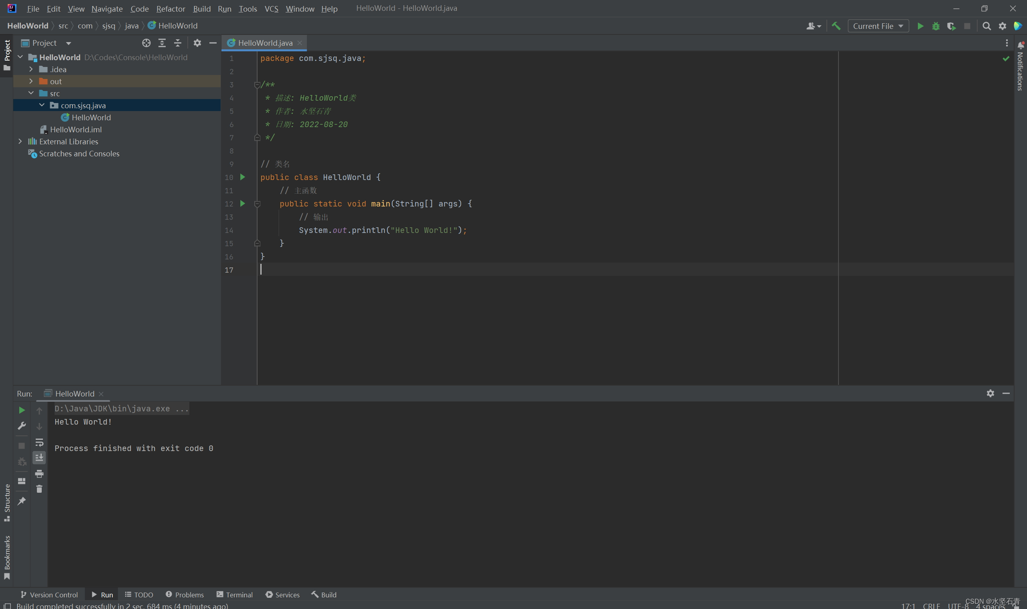This screenshot has width=1027, height=609.
Task: Run with Coverage from the top toolbar
Action: [x=951, y=26]
